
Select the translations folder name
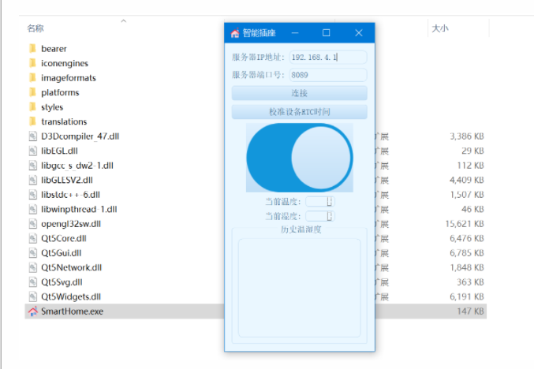pos(64,121)
